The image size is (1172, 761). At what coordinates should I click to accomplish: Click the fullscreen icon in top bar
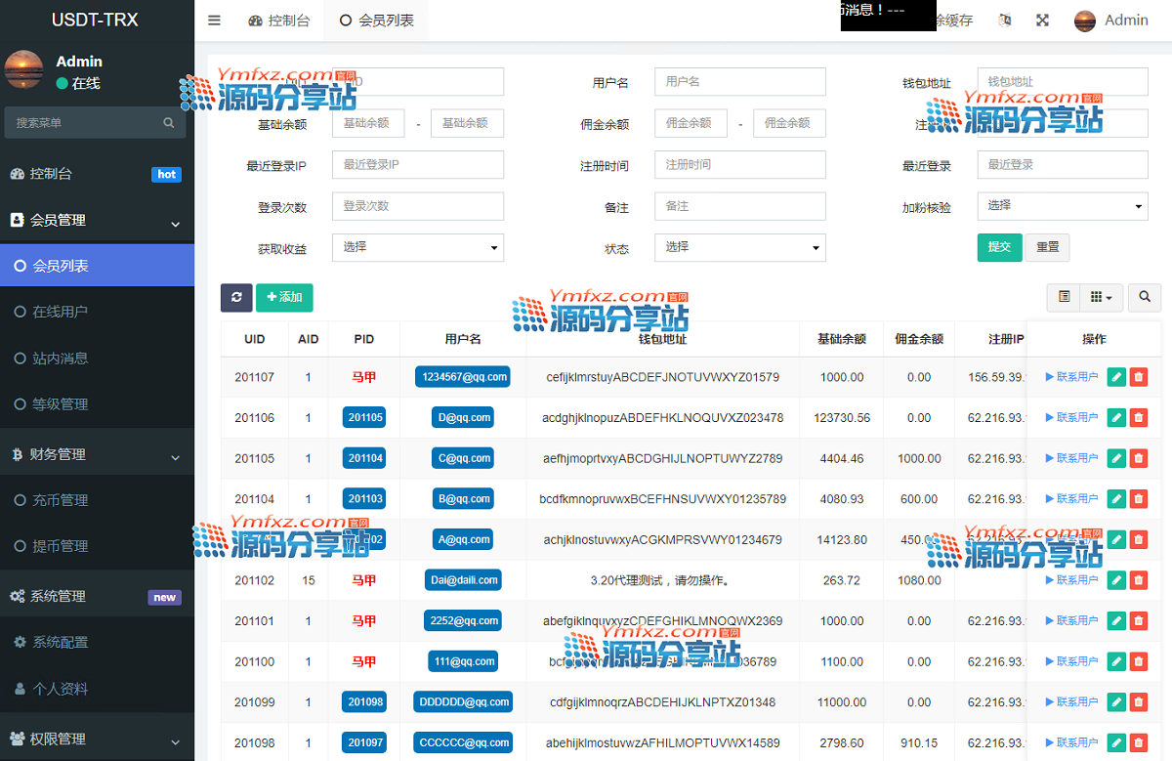pyautogui.click(x=1042, y=21)
